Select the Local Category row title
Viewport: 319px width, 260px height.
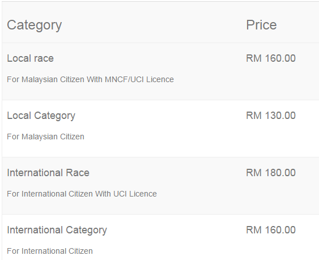point(41,116)
